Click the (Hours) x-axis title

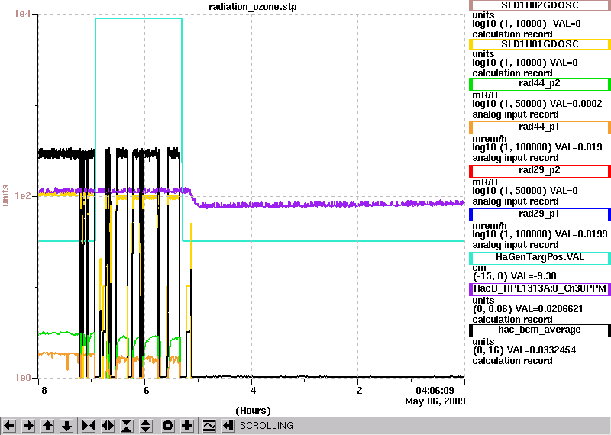coord(253,411)
